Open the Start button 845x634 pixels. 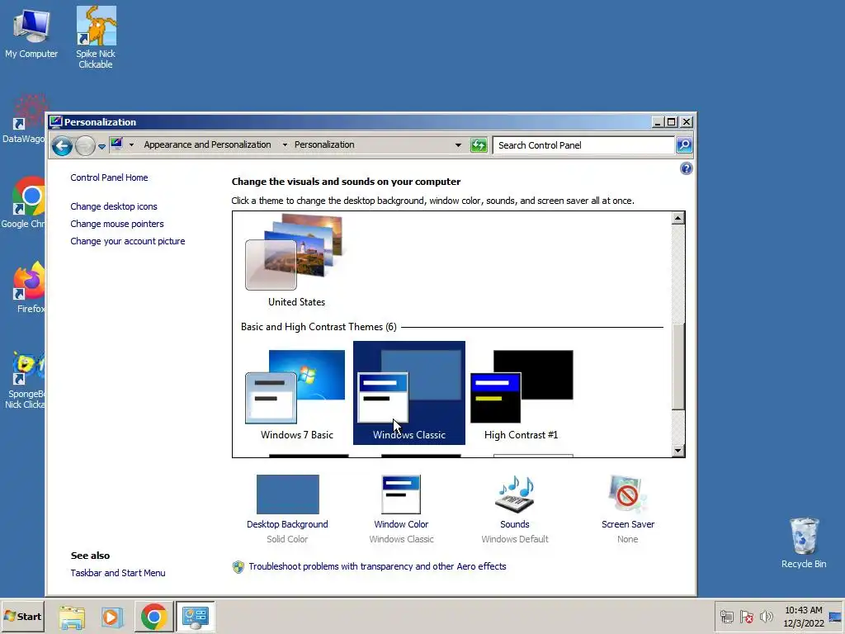pyautogui.click(x=22, y=616)
